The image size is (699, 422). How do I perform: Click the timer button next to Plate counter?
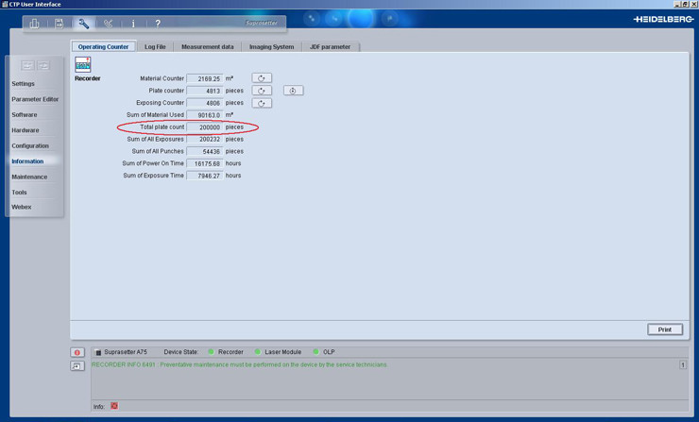point(293,91)
